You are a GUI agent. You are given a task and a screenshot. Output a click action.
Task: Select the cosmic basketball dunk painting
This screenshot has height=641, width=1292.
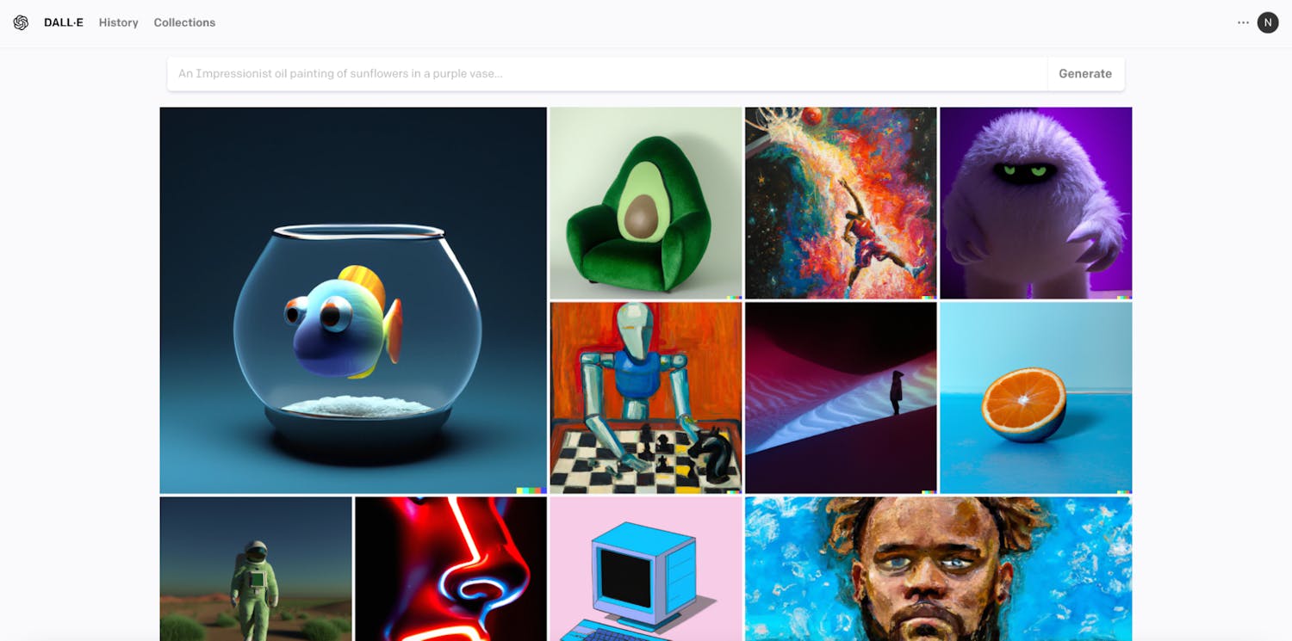841,203
